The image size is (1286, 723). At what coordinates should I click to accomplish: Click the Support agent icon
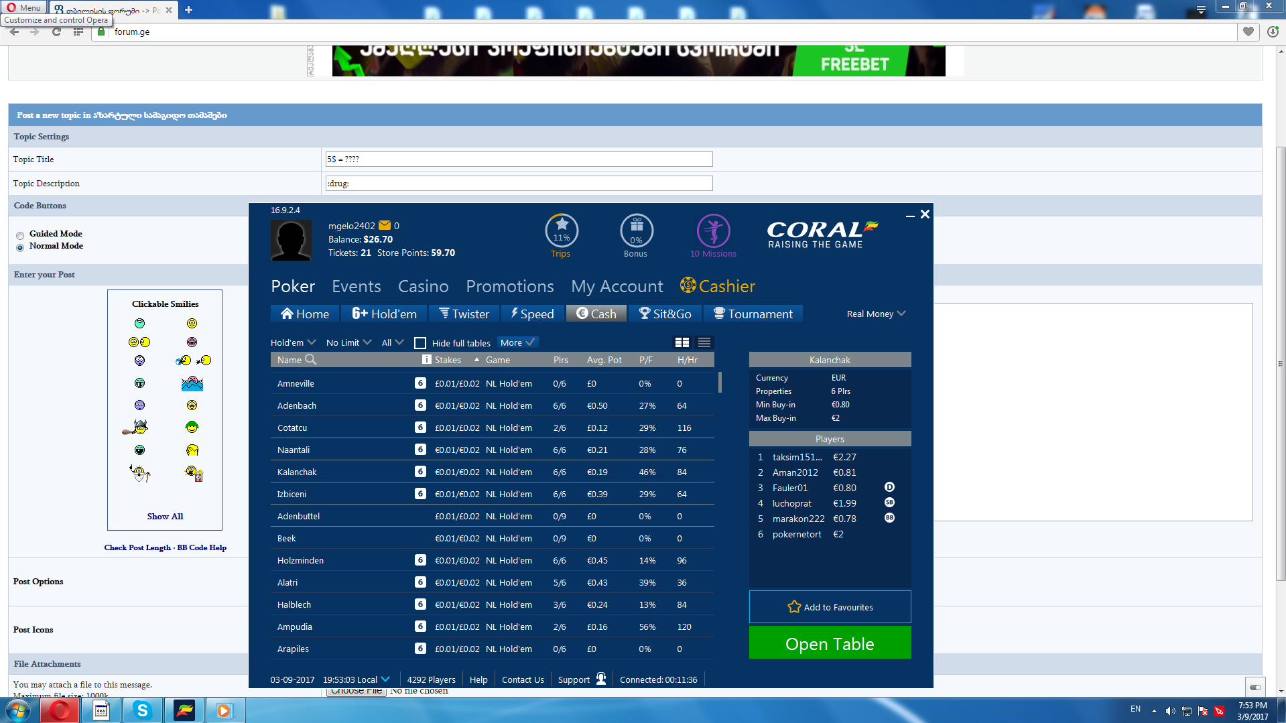pyautogui.click(x=601, y=679)
